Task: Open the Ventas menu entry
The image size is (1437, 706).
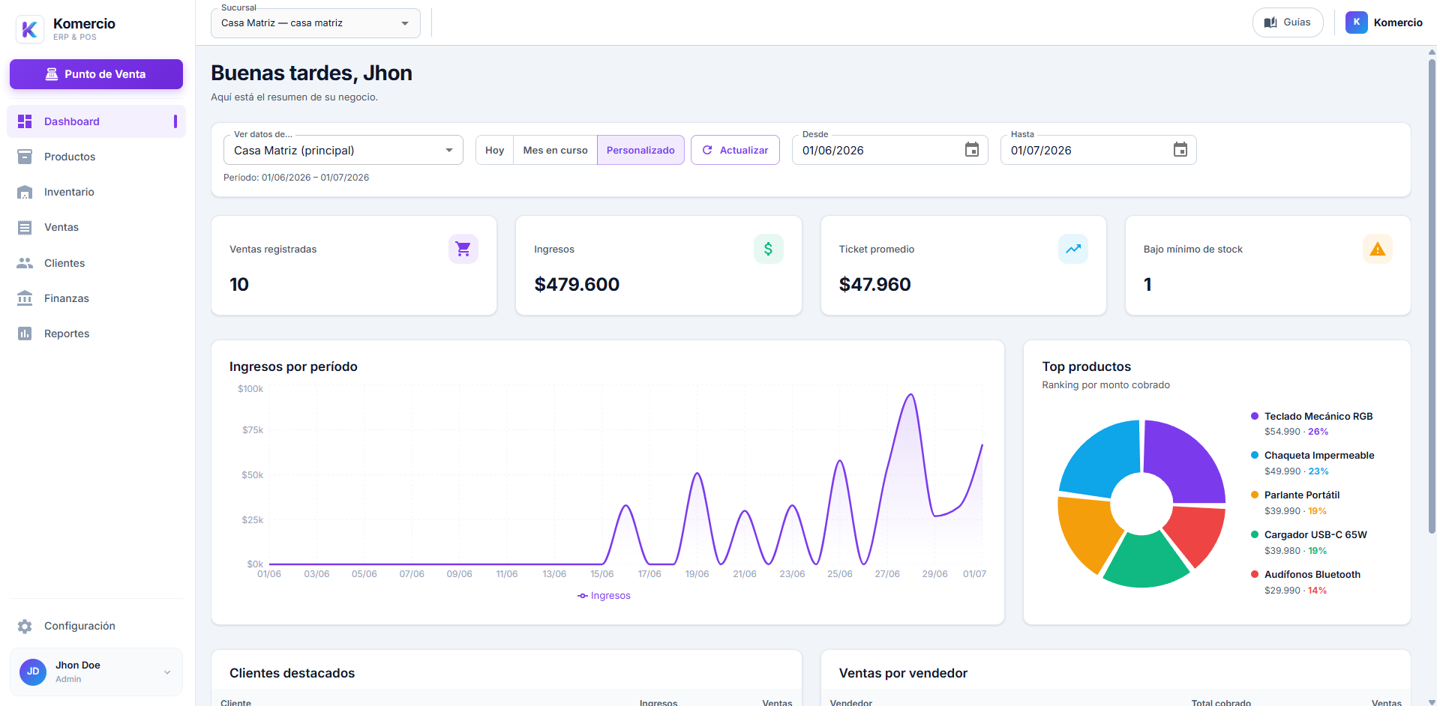Action: click(x=96, y=227)
